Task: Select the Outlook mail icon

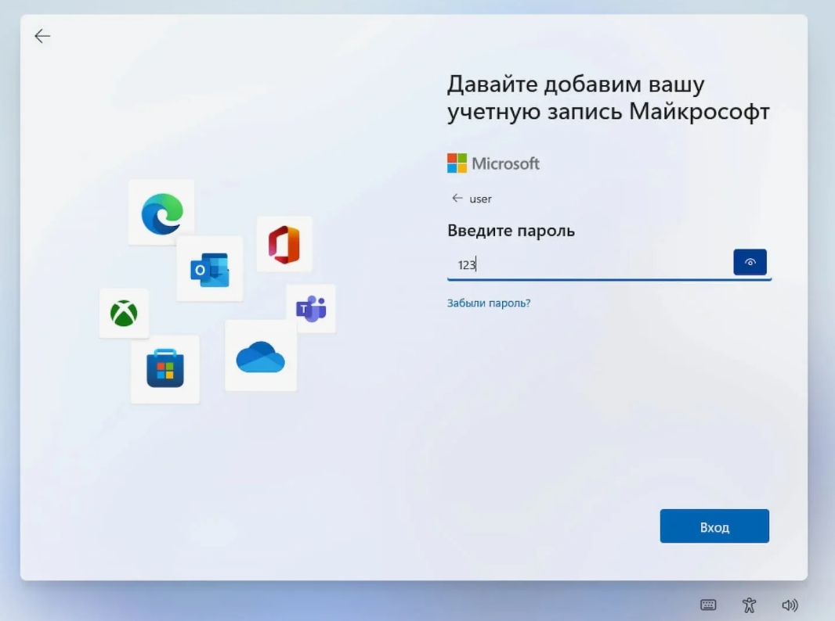Action: pos(210,270)
